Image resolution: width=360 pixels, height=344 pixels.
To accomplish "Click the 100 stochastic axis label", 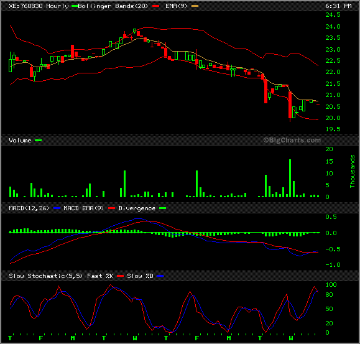I will (x=331, y=285).
